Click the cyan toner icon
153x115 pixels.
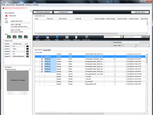[x=20, y=37]
